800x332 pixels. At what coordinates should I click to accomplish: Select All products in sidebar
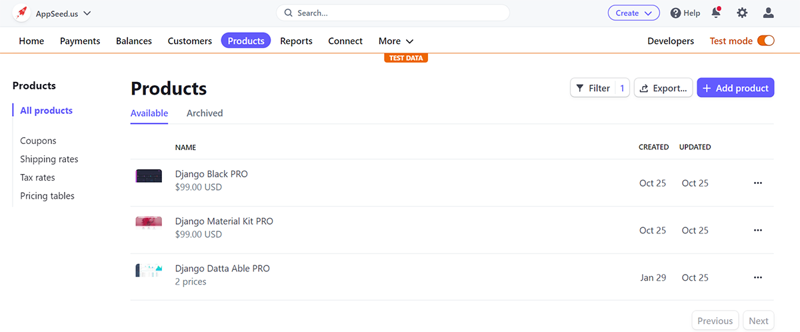coord(47,111)
